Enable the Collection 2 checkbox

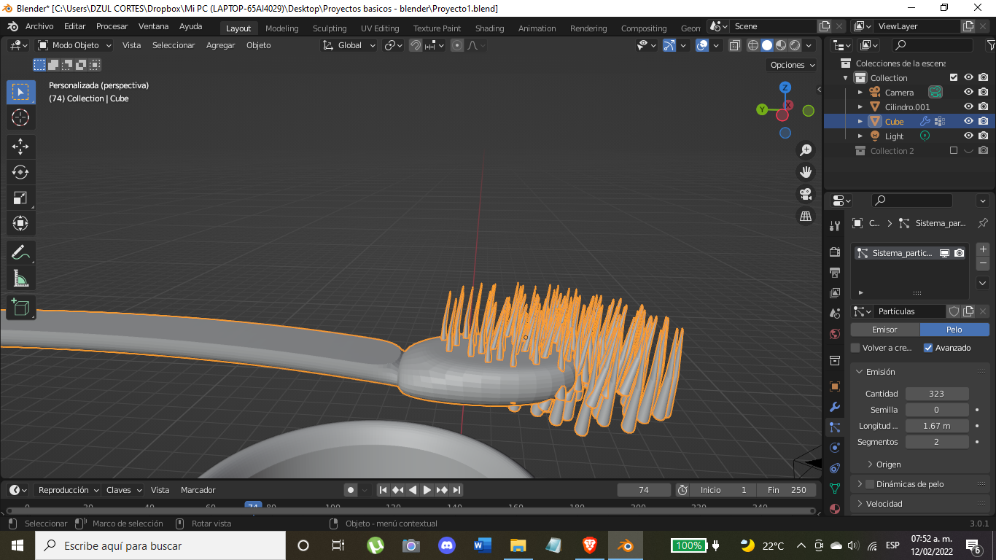[954, 151]
